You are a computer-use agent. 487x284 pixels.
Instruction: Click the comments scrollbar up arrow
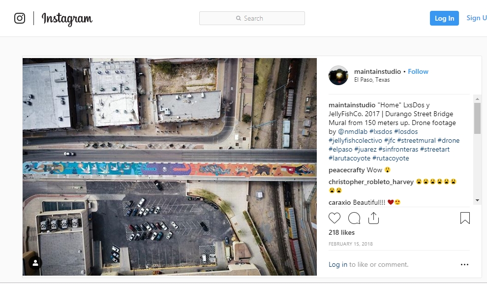477,99
